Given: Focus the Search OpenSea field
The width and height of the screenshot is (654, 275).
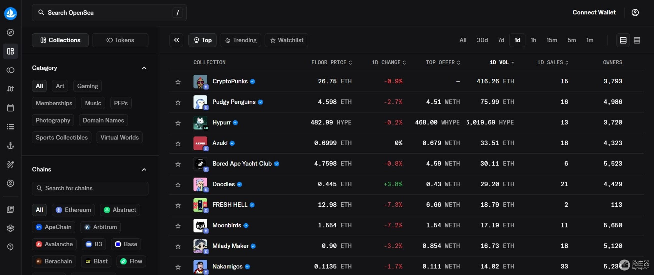Looking at the screenshot, I should click(109, 13).
